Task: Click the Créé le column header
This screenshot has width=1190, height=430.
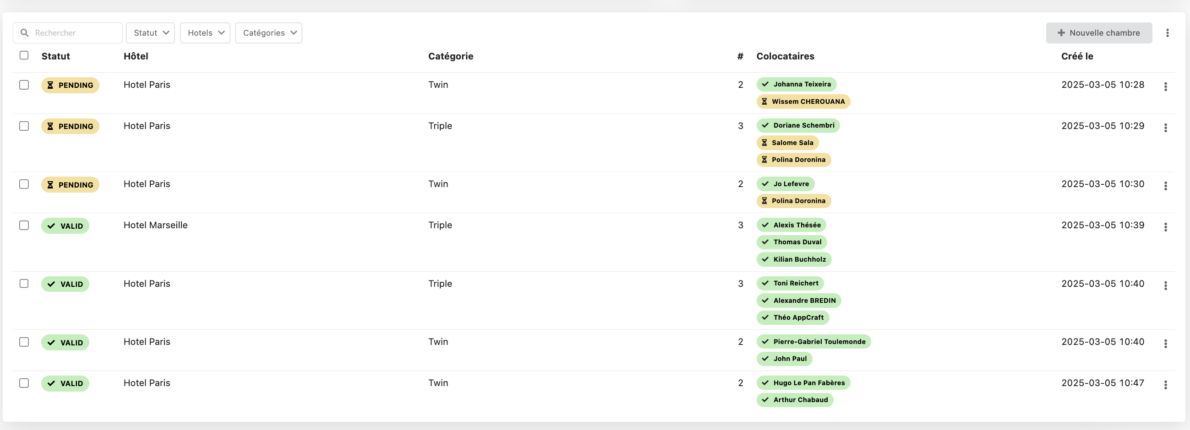Action: 1077,56
